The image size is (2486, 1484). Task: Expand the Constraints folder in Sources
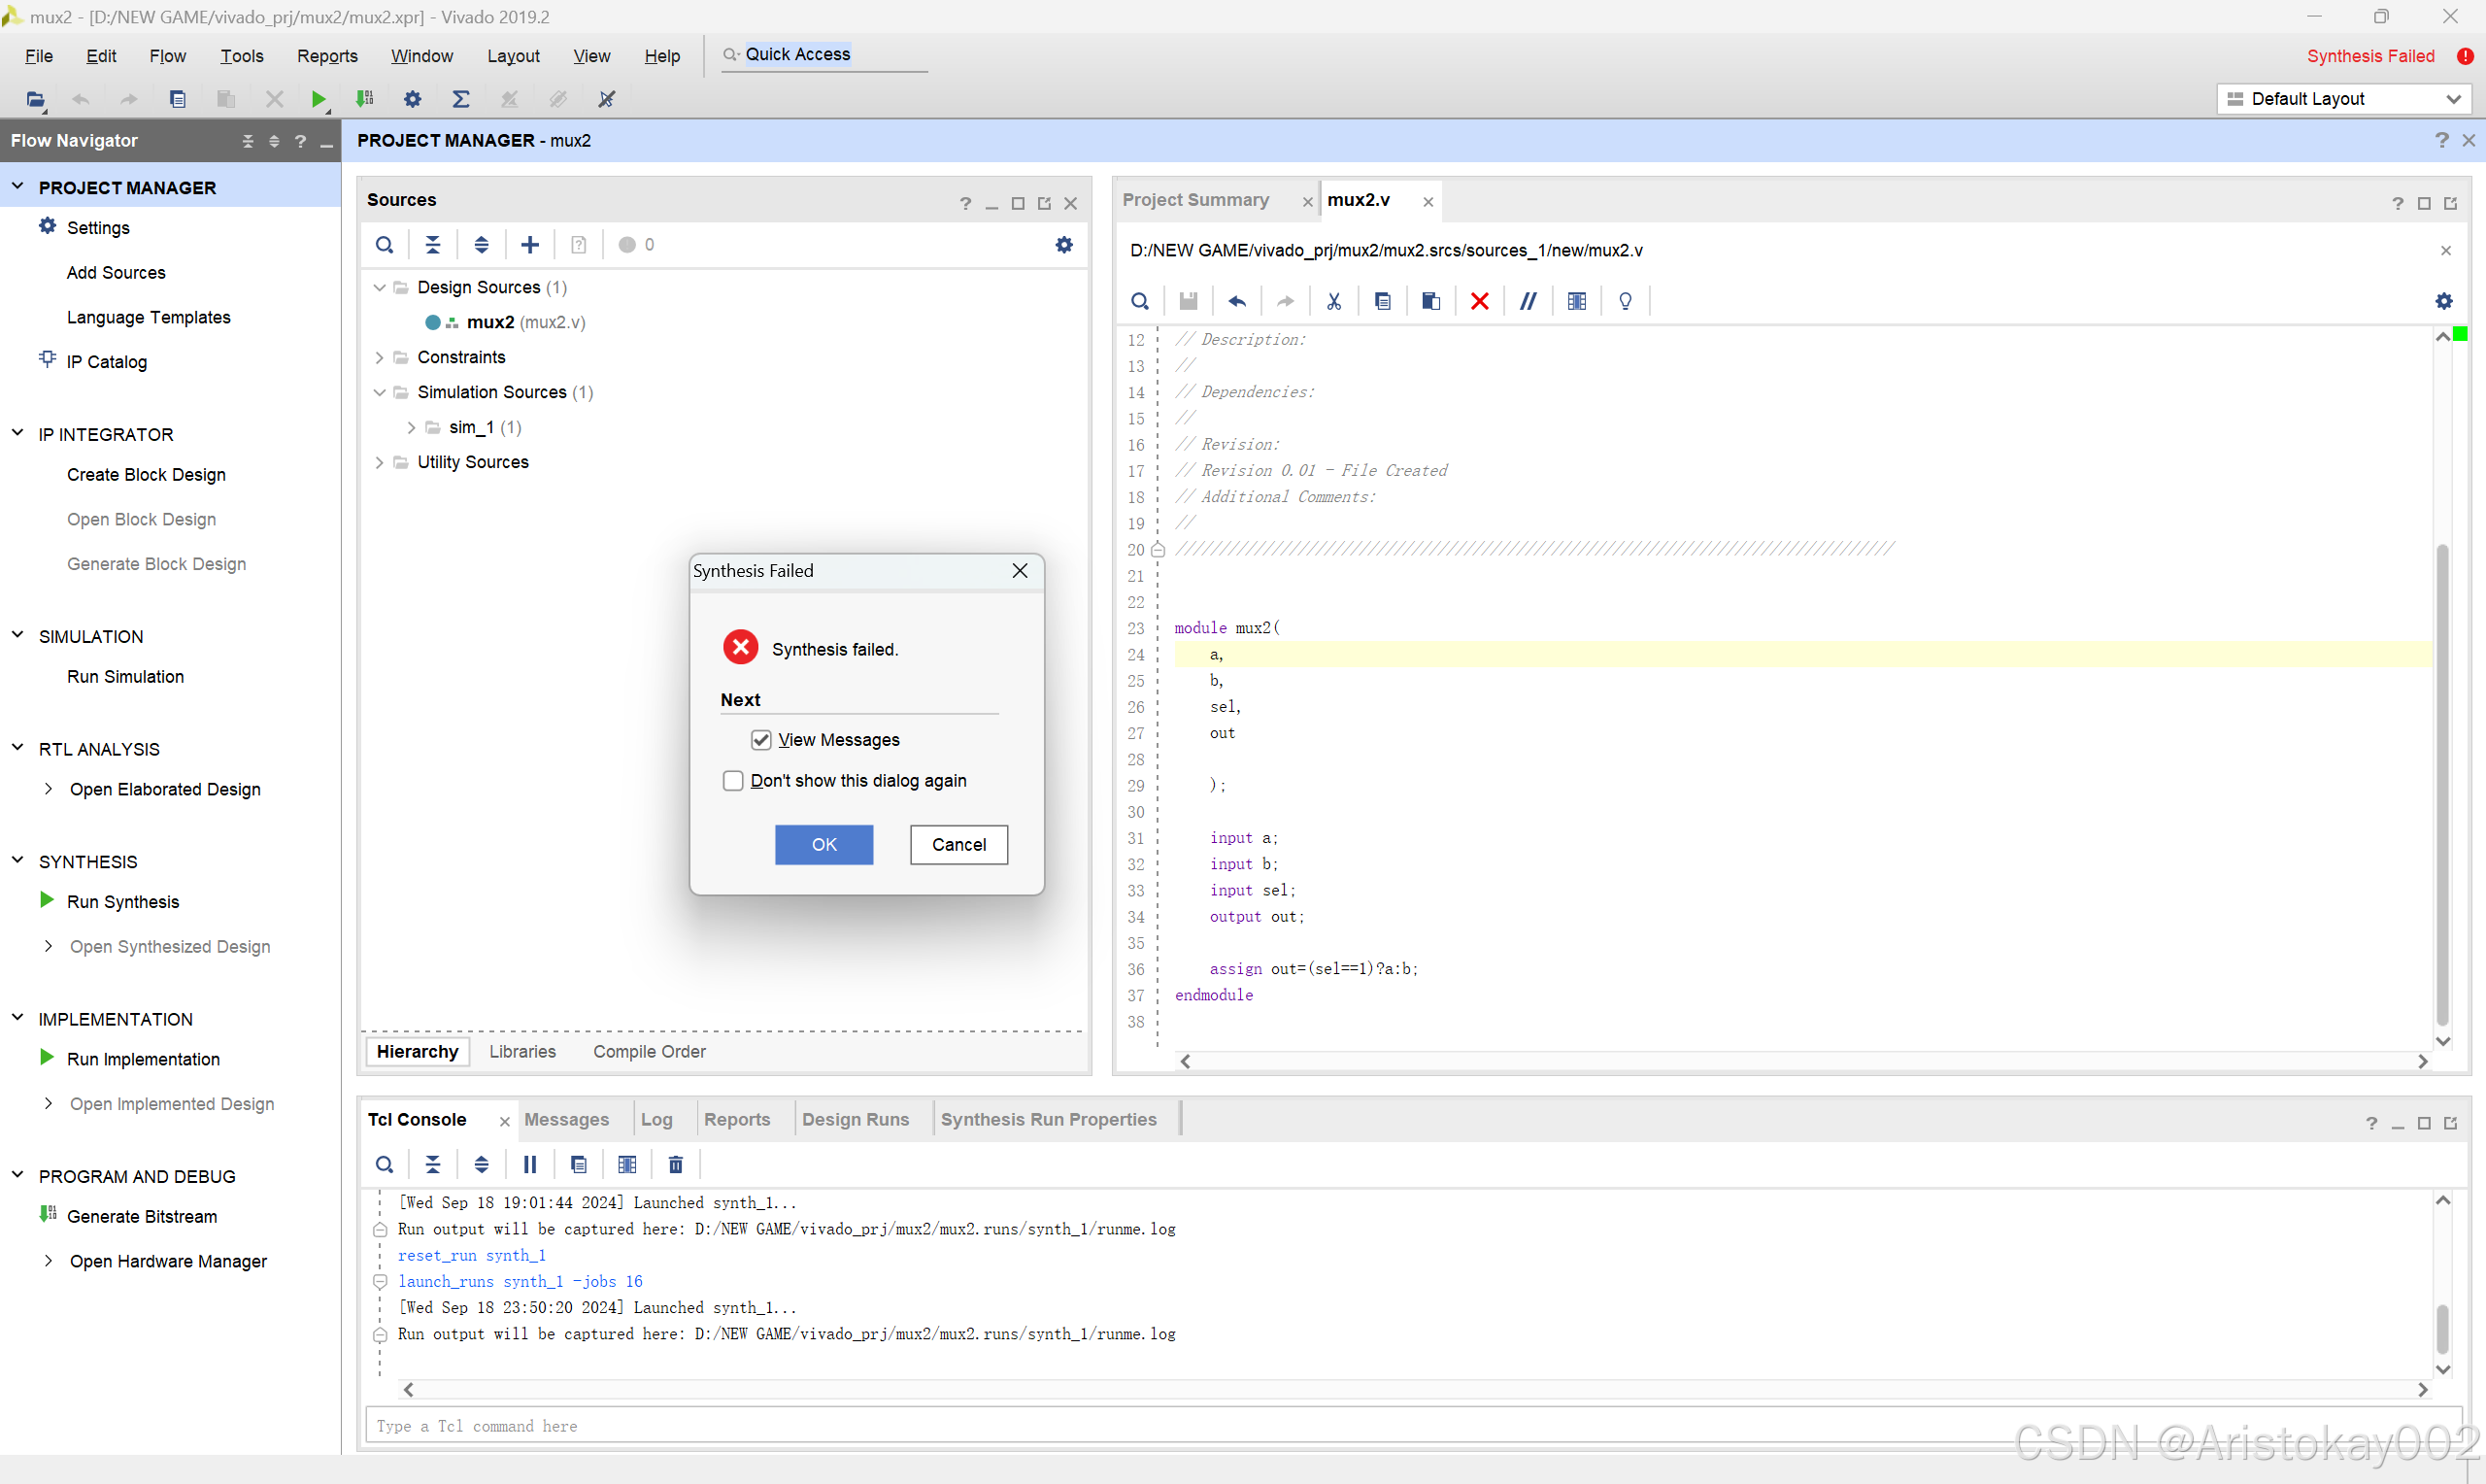click(380, 358)
